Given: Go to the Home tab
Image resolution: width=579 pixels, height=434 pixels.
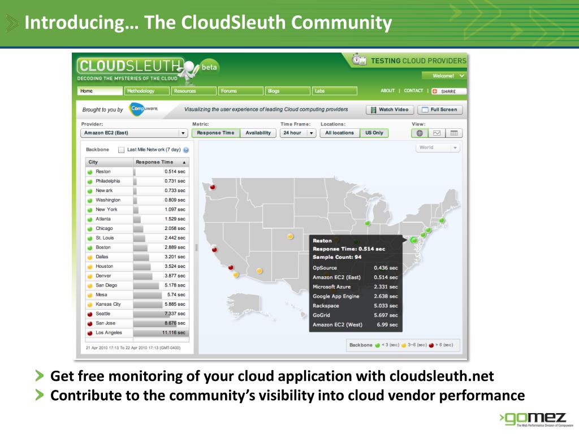Looking at the screenshot, I should tap(100, 91).
